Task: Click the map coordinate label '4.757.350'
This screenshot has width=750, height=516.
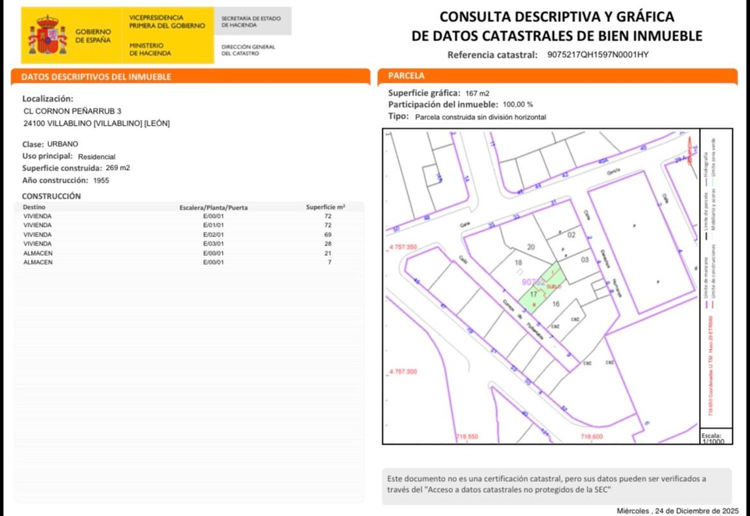Action: coord(403,247)
